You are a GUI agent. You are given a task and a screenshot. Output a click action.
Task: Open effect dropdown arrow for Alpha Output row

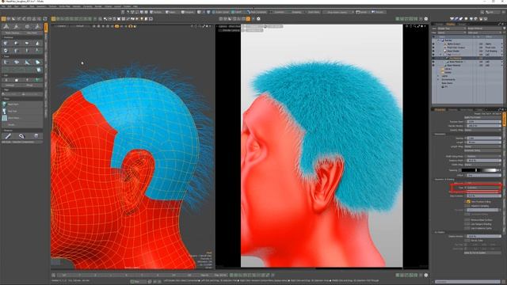(x=501, y=44)
